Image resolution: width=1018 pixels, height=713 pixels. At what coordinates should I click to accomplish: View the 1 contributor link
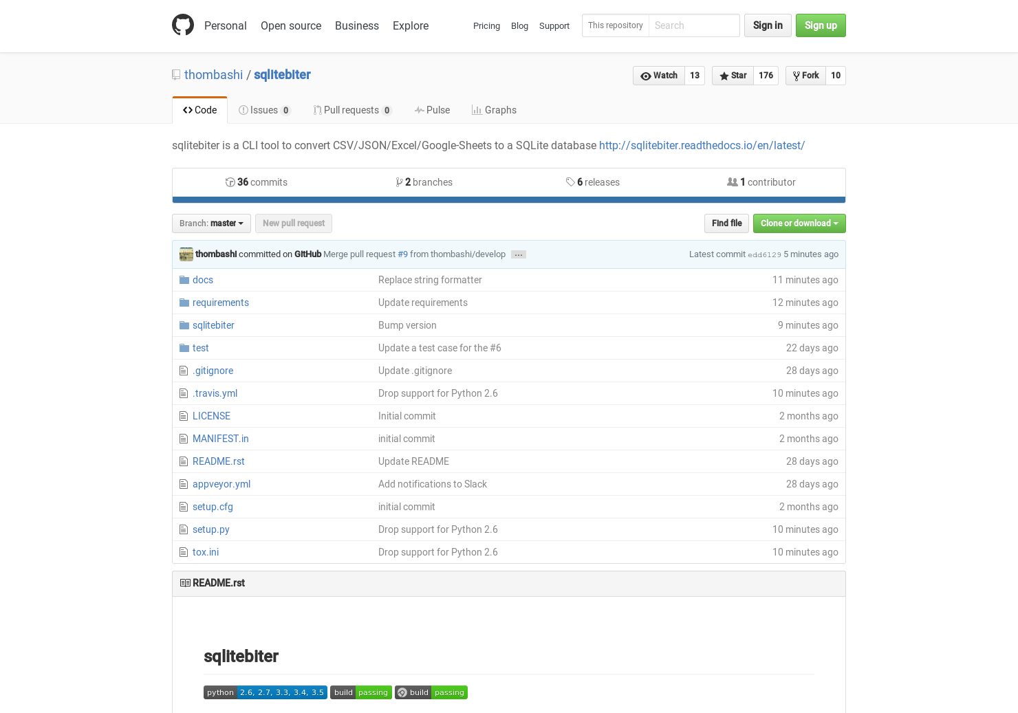[x=761, y=182]
